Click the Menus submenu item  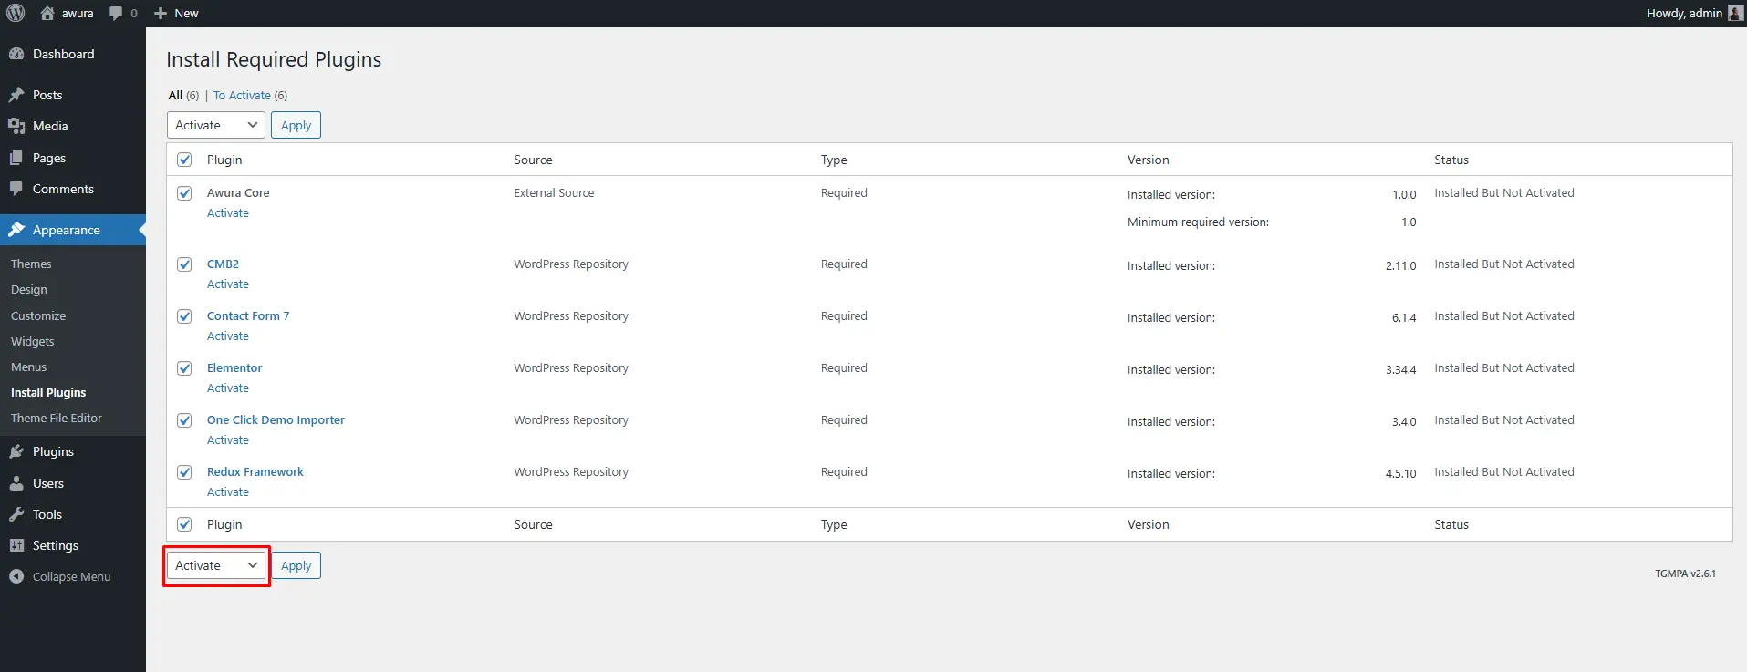point(28,367)
